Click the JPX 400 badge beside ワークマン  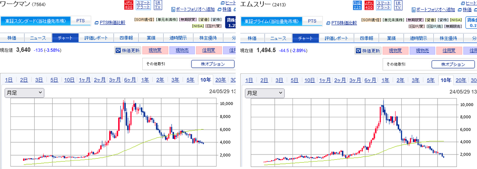tap(129, 5)
